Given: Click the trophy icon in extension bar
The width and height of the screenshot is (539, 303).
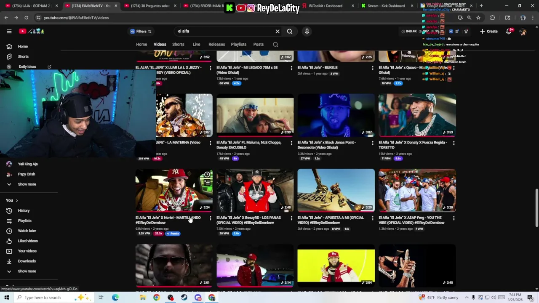Looking at the screenshot, I should point(466,31).
